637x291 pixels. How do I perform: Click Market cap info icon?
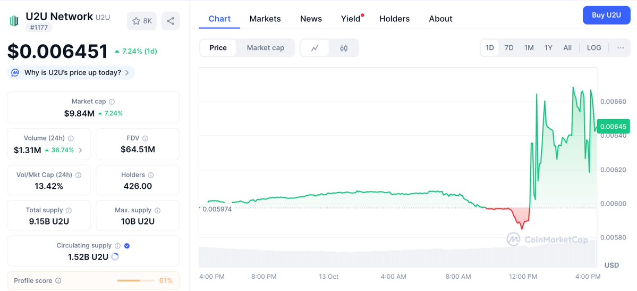(112, 102)
